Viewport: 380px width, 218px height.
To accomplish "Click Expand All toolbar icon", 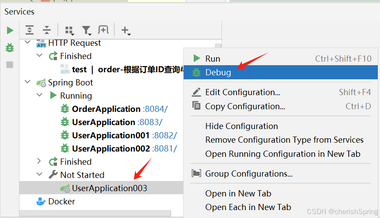I will click(30, 30).
